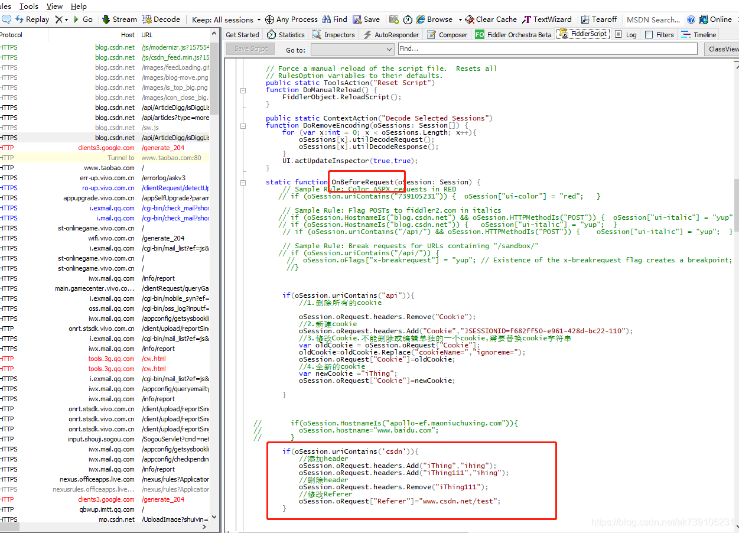Click Clear Cache in toolbar
Image resolution: width=739 pixels, height=533 pixels.
pyautogui.click(x=491, y=19)
